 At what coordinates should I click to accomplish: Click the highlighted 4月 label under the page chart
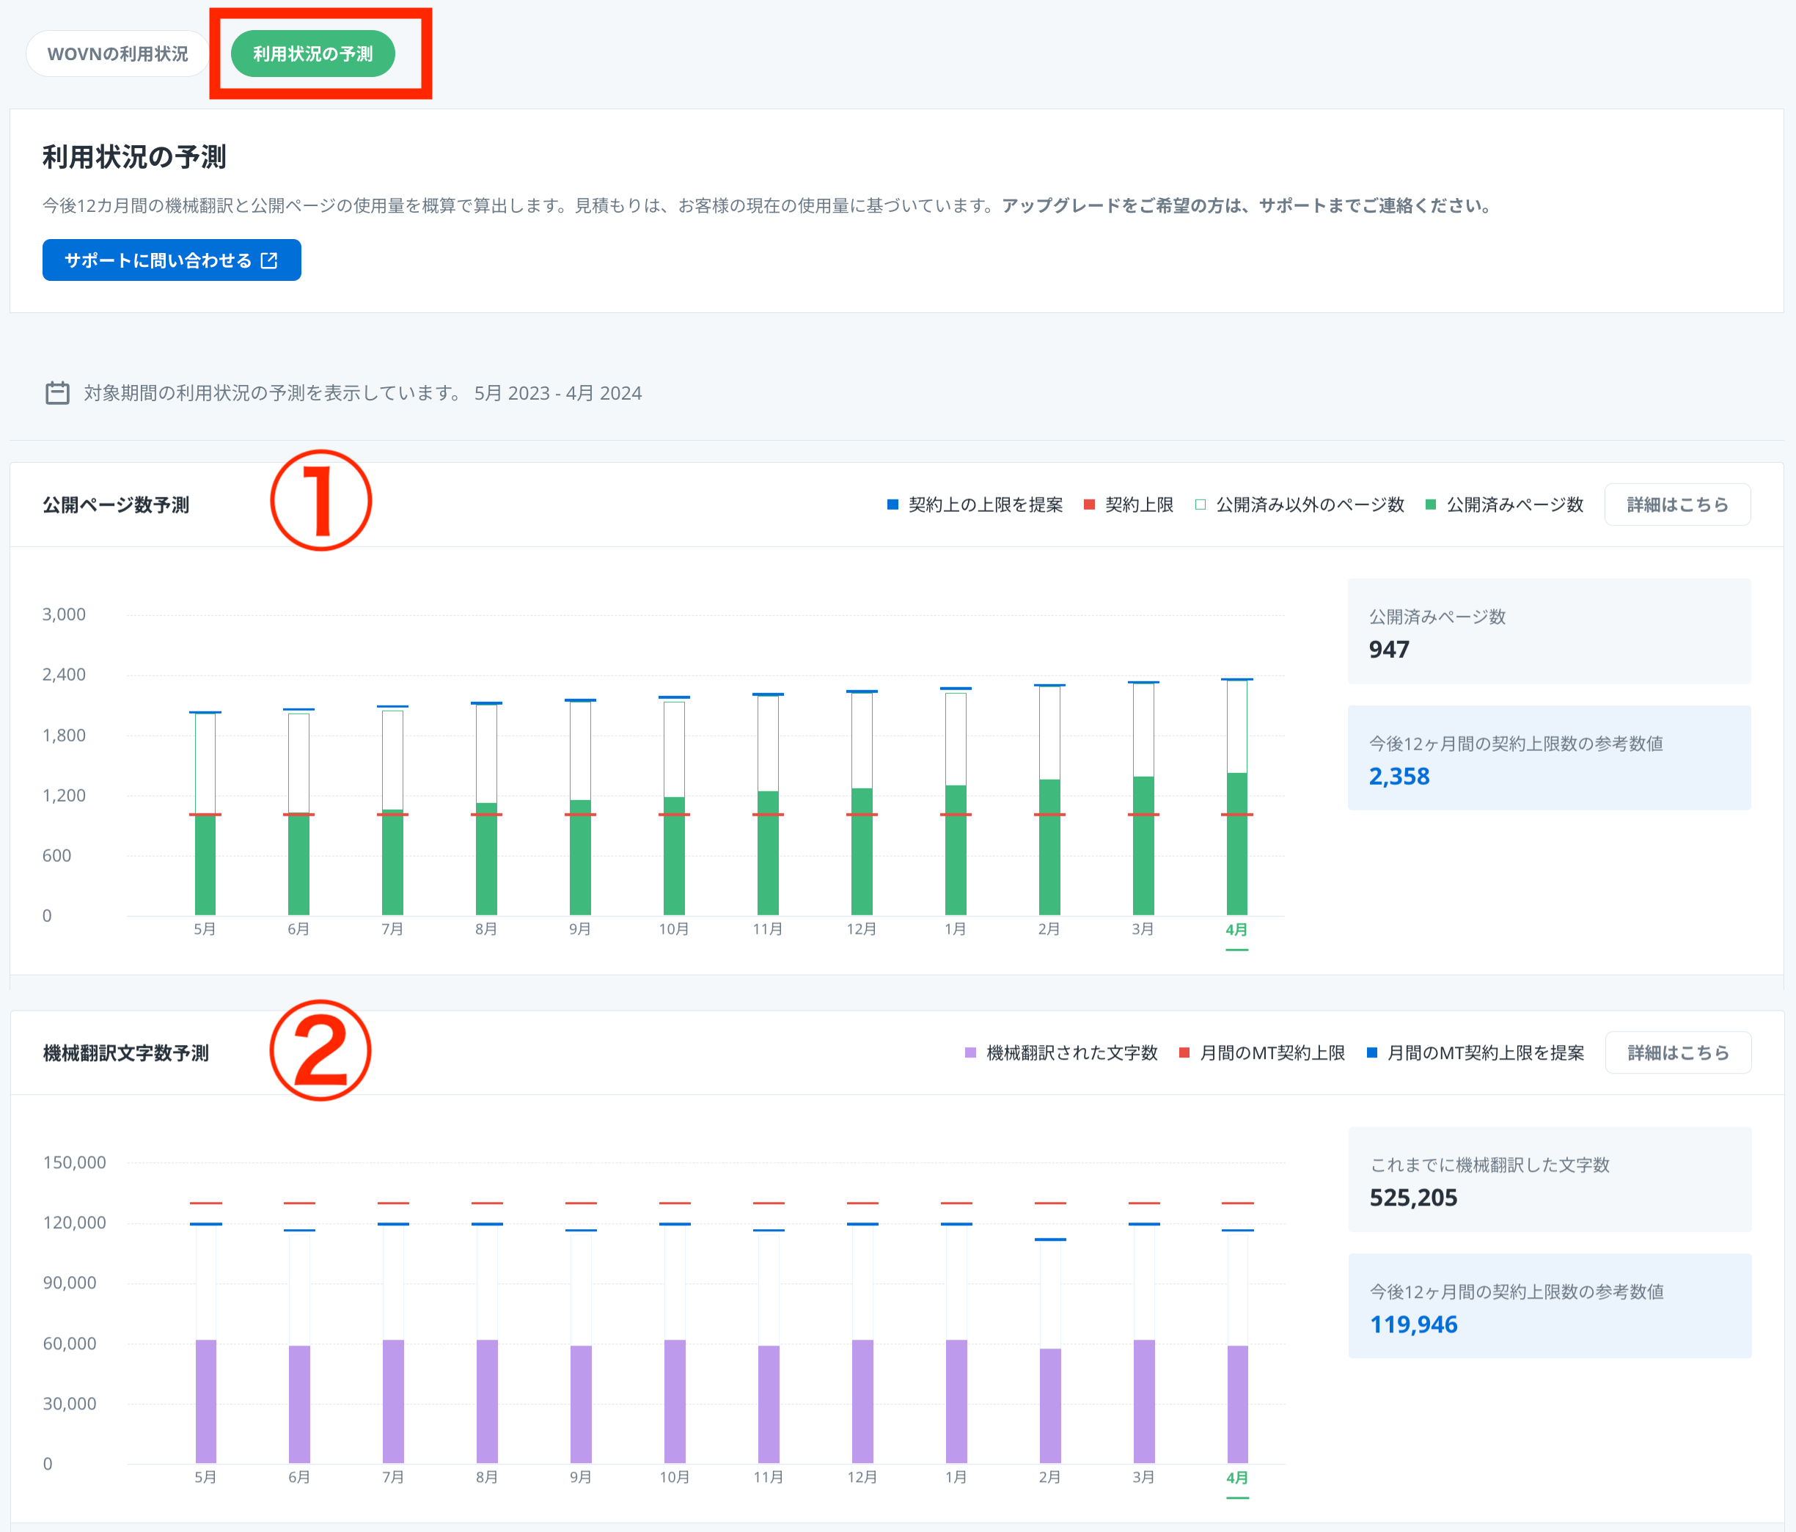tap(1237, 929)
